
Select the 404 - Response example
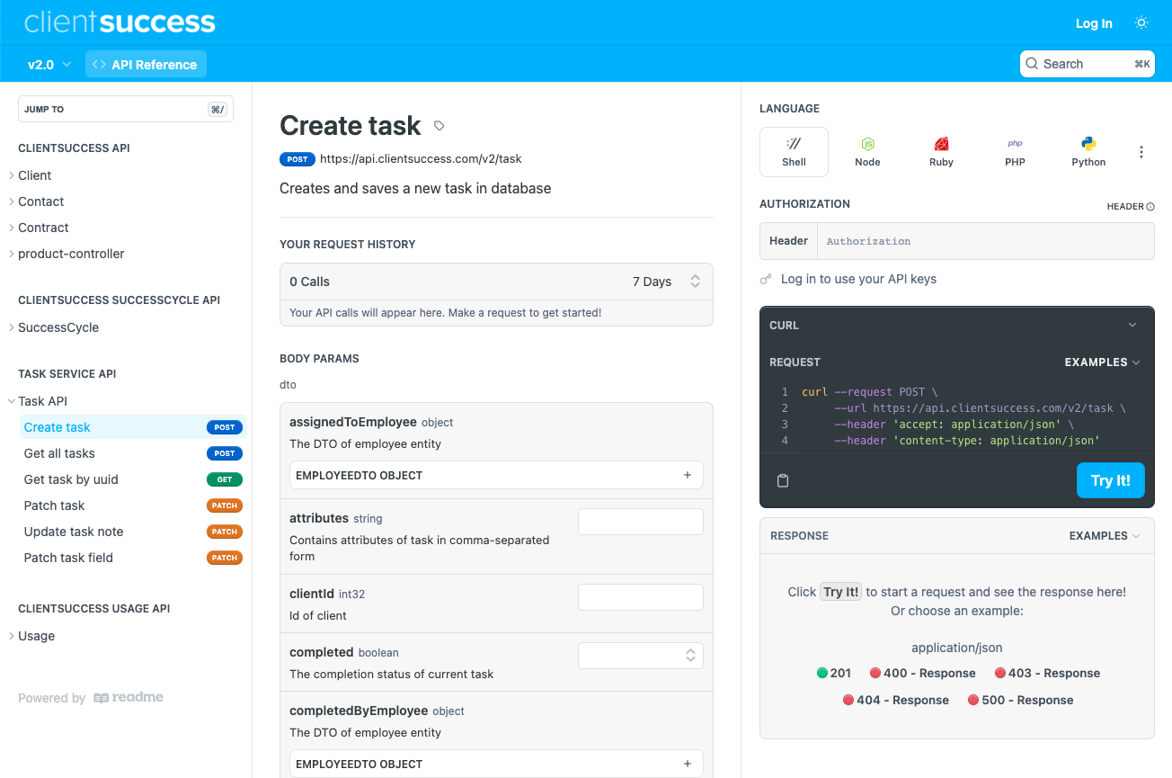(896, 700)
